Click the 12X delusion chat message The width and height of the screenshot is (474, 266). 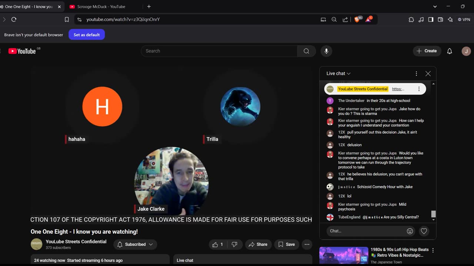(x=354, y=145)
